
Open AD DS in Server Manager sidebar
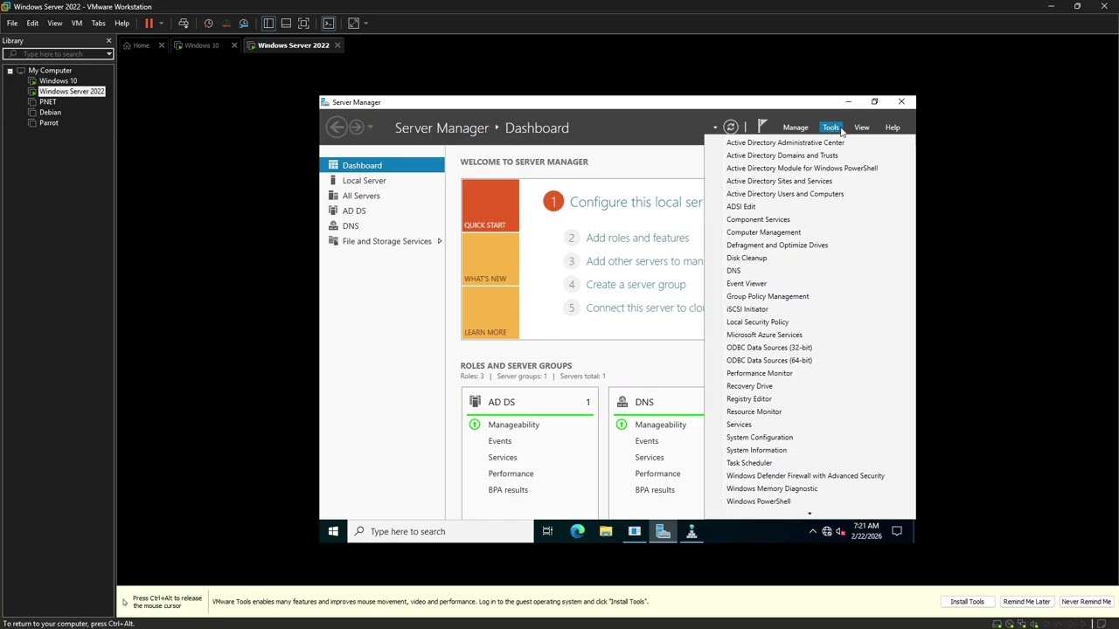382,211
